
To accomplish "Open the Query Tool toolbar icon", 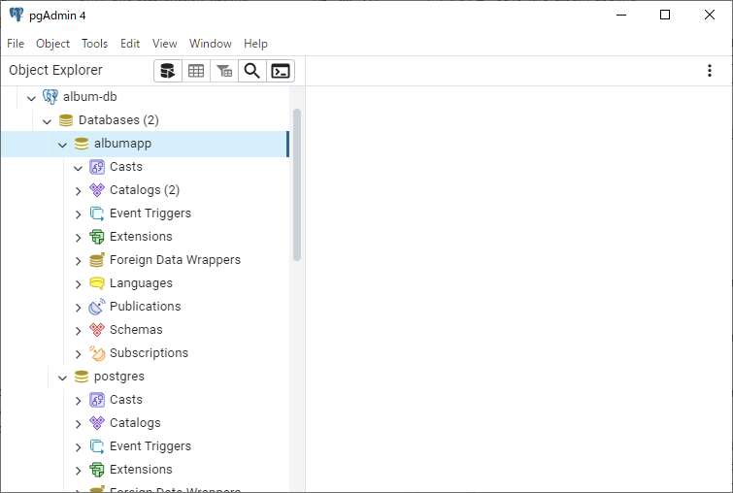I will [168, 71].
